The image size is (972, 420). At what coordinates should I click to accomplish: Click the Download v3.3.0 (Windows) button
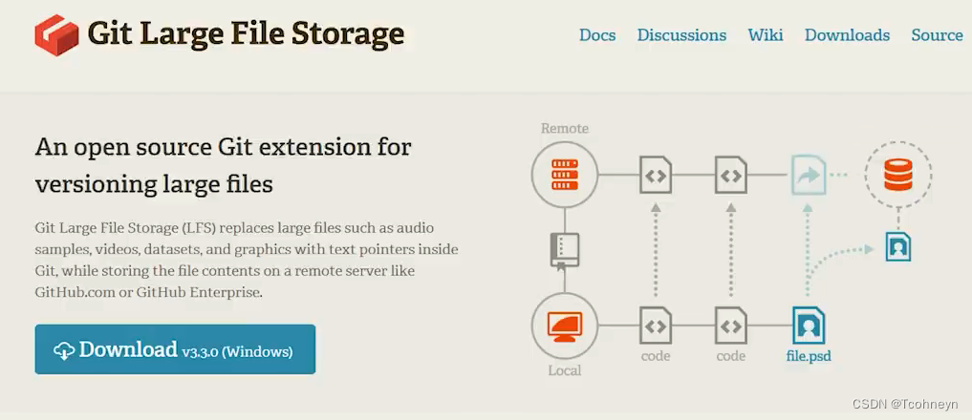(x=175, y=349)
